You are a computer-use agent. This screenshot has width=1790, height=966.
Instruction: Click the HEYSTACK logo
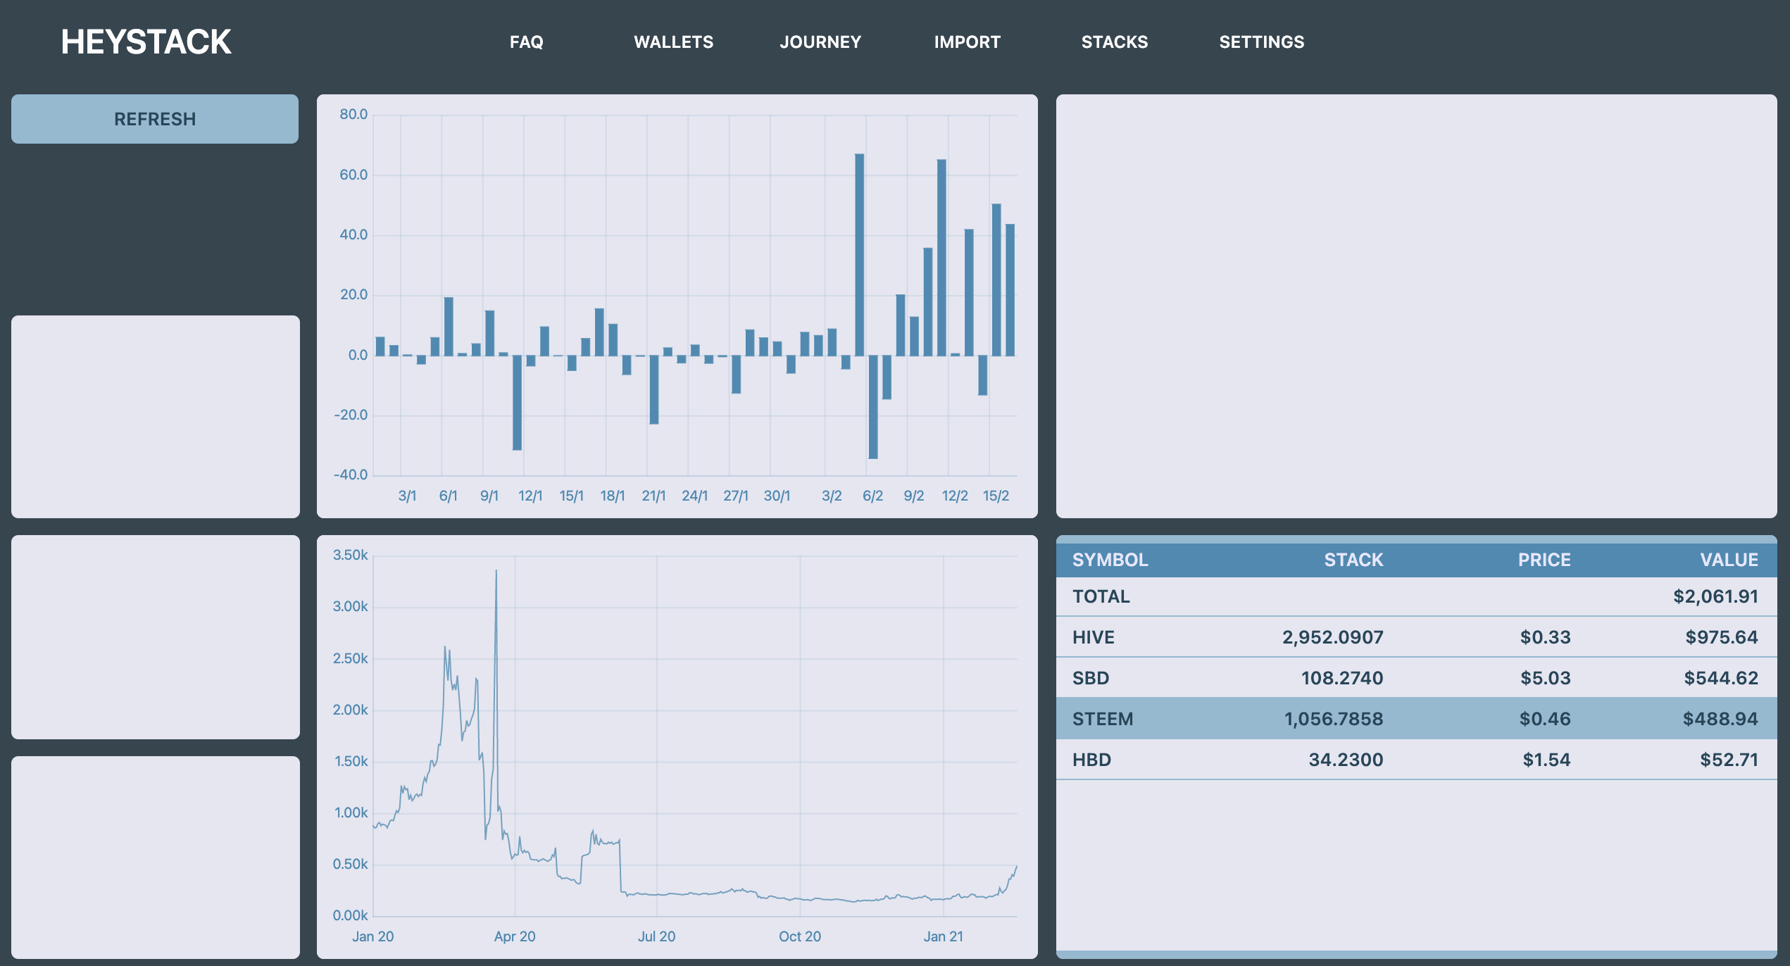(146, 42)
